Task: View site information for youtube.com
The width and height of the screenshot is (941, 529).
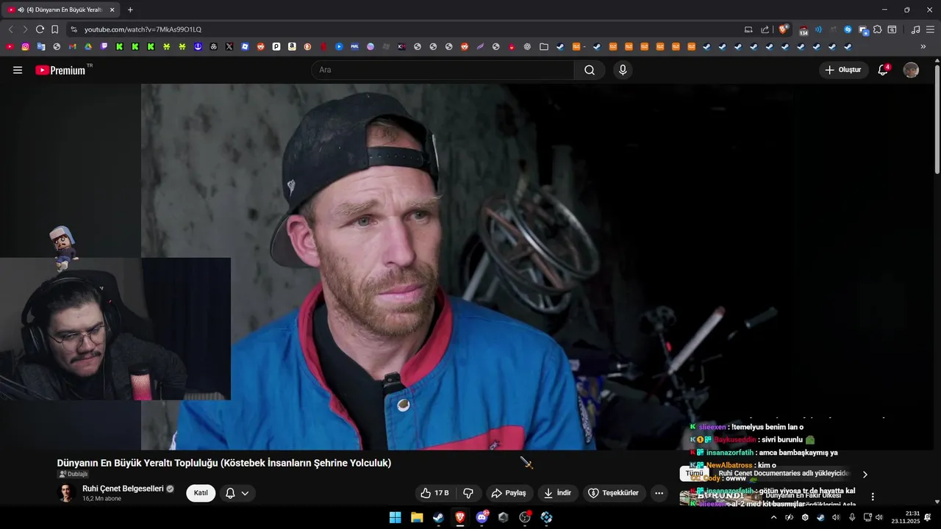Action: (x=74, y=29)
